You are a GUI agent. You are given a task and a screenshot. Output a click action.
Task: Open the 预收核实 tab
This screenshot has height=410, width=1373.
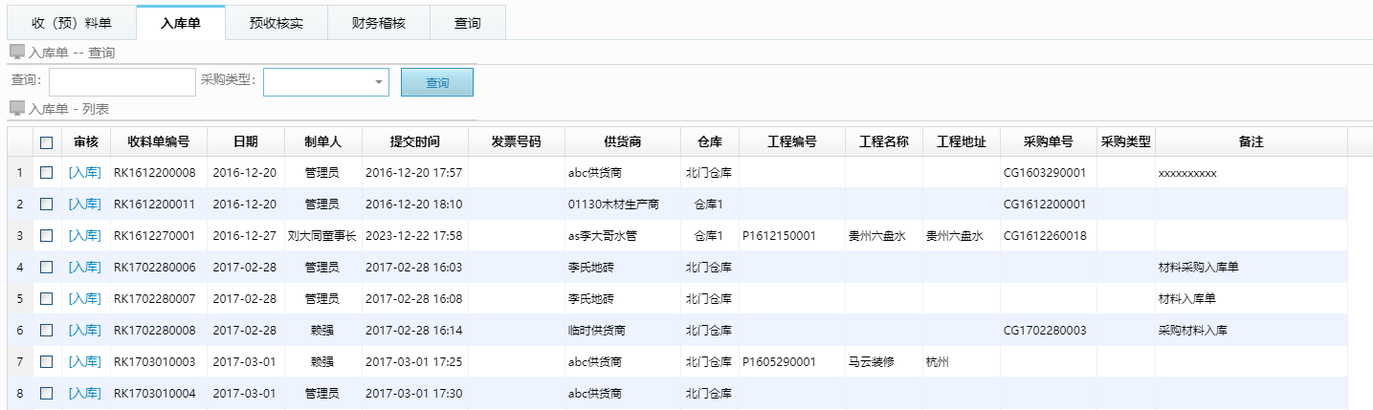(x=277, y=23)
